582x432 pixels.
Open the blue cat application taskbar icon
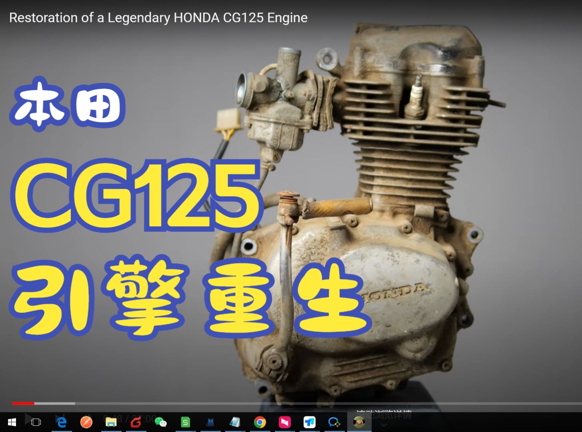(x=210, y=422)
